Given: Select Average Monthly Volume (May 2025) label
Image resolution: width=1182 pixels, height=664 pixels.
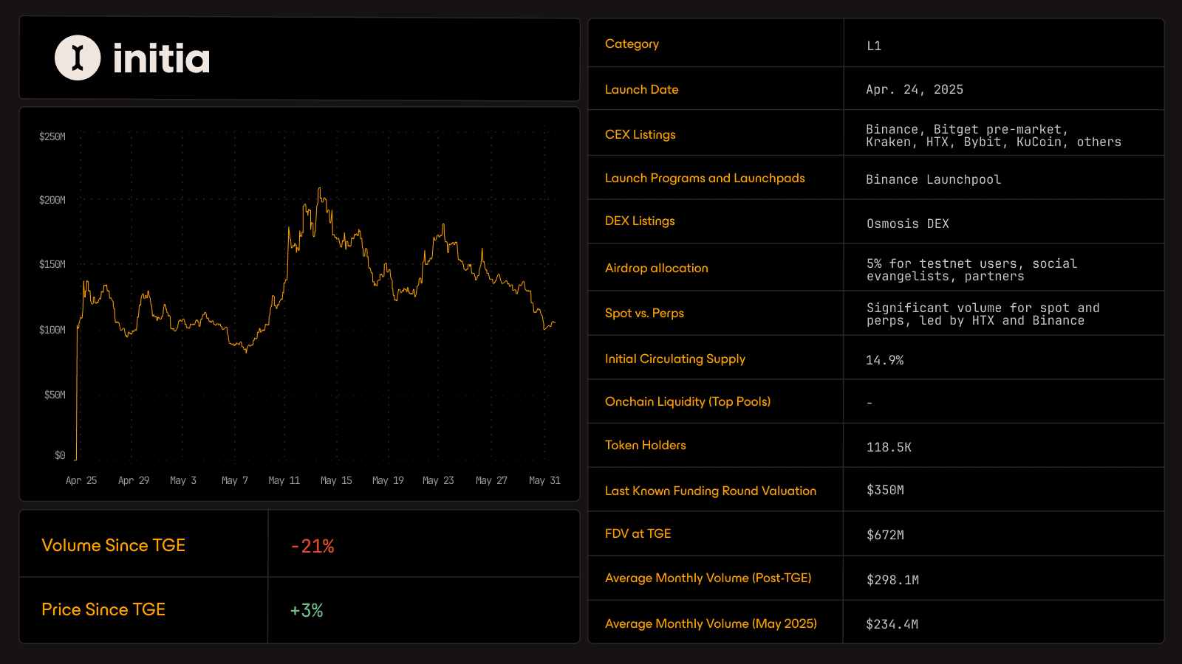Looking at the screenshot, I should point(711,623).
